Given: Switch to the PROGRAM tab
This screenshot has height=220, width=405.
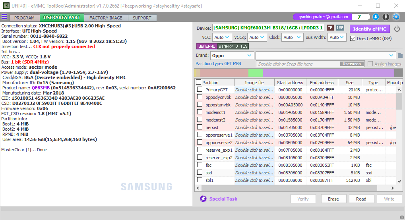Looking at the screenshot, I should click(25, 18).
